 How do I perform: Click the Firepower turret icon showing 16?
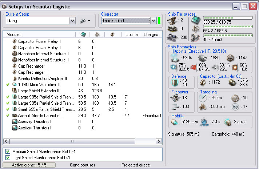click(x=175, y=98)
